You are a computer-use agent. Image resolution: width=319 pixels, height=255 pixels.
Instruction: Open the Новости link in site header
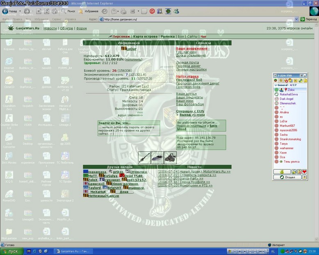tap(50, 28)
